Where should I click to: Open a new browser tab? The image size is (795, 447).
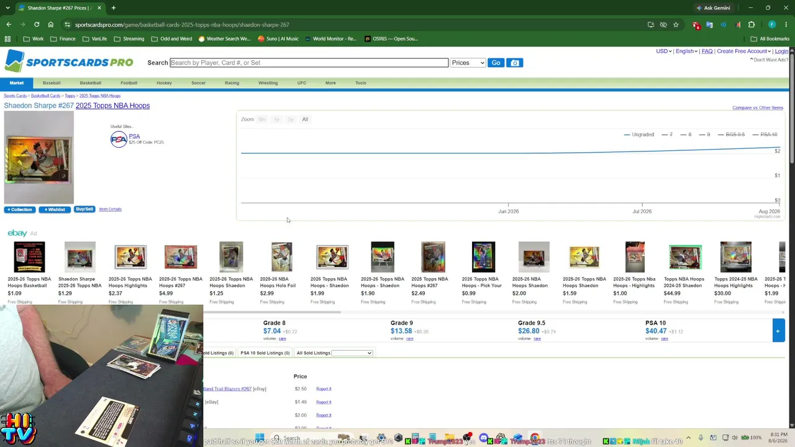click(114, 8)
